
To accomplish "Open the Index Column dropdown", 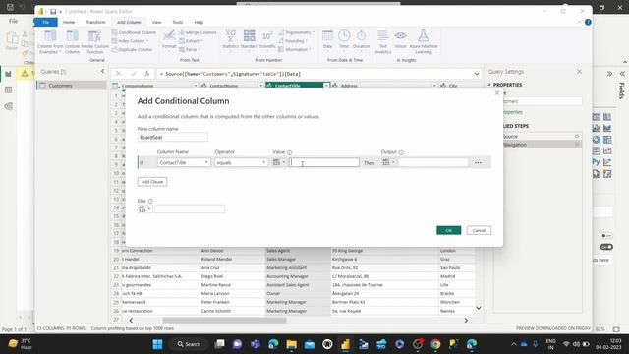I will (x=130, y=41).
